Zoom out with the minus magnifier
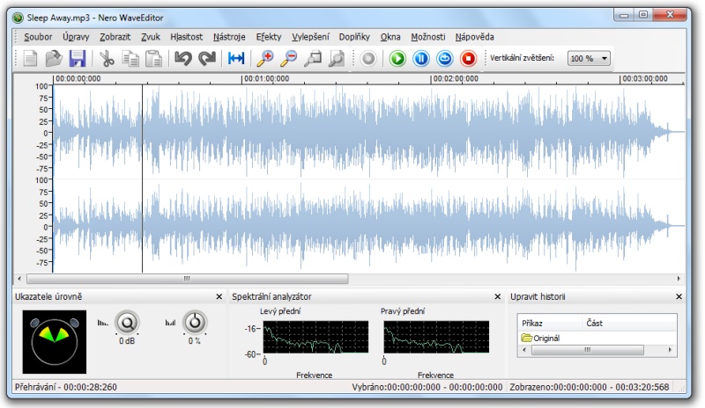This screenshot has height=408, width=705. point(289,58)
